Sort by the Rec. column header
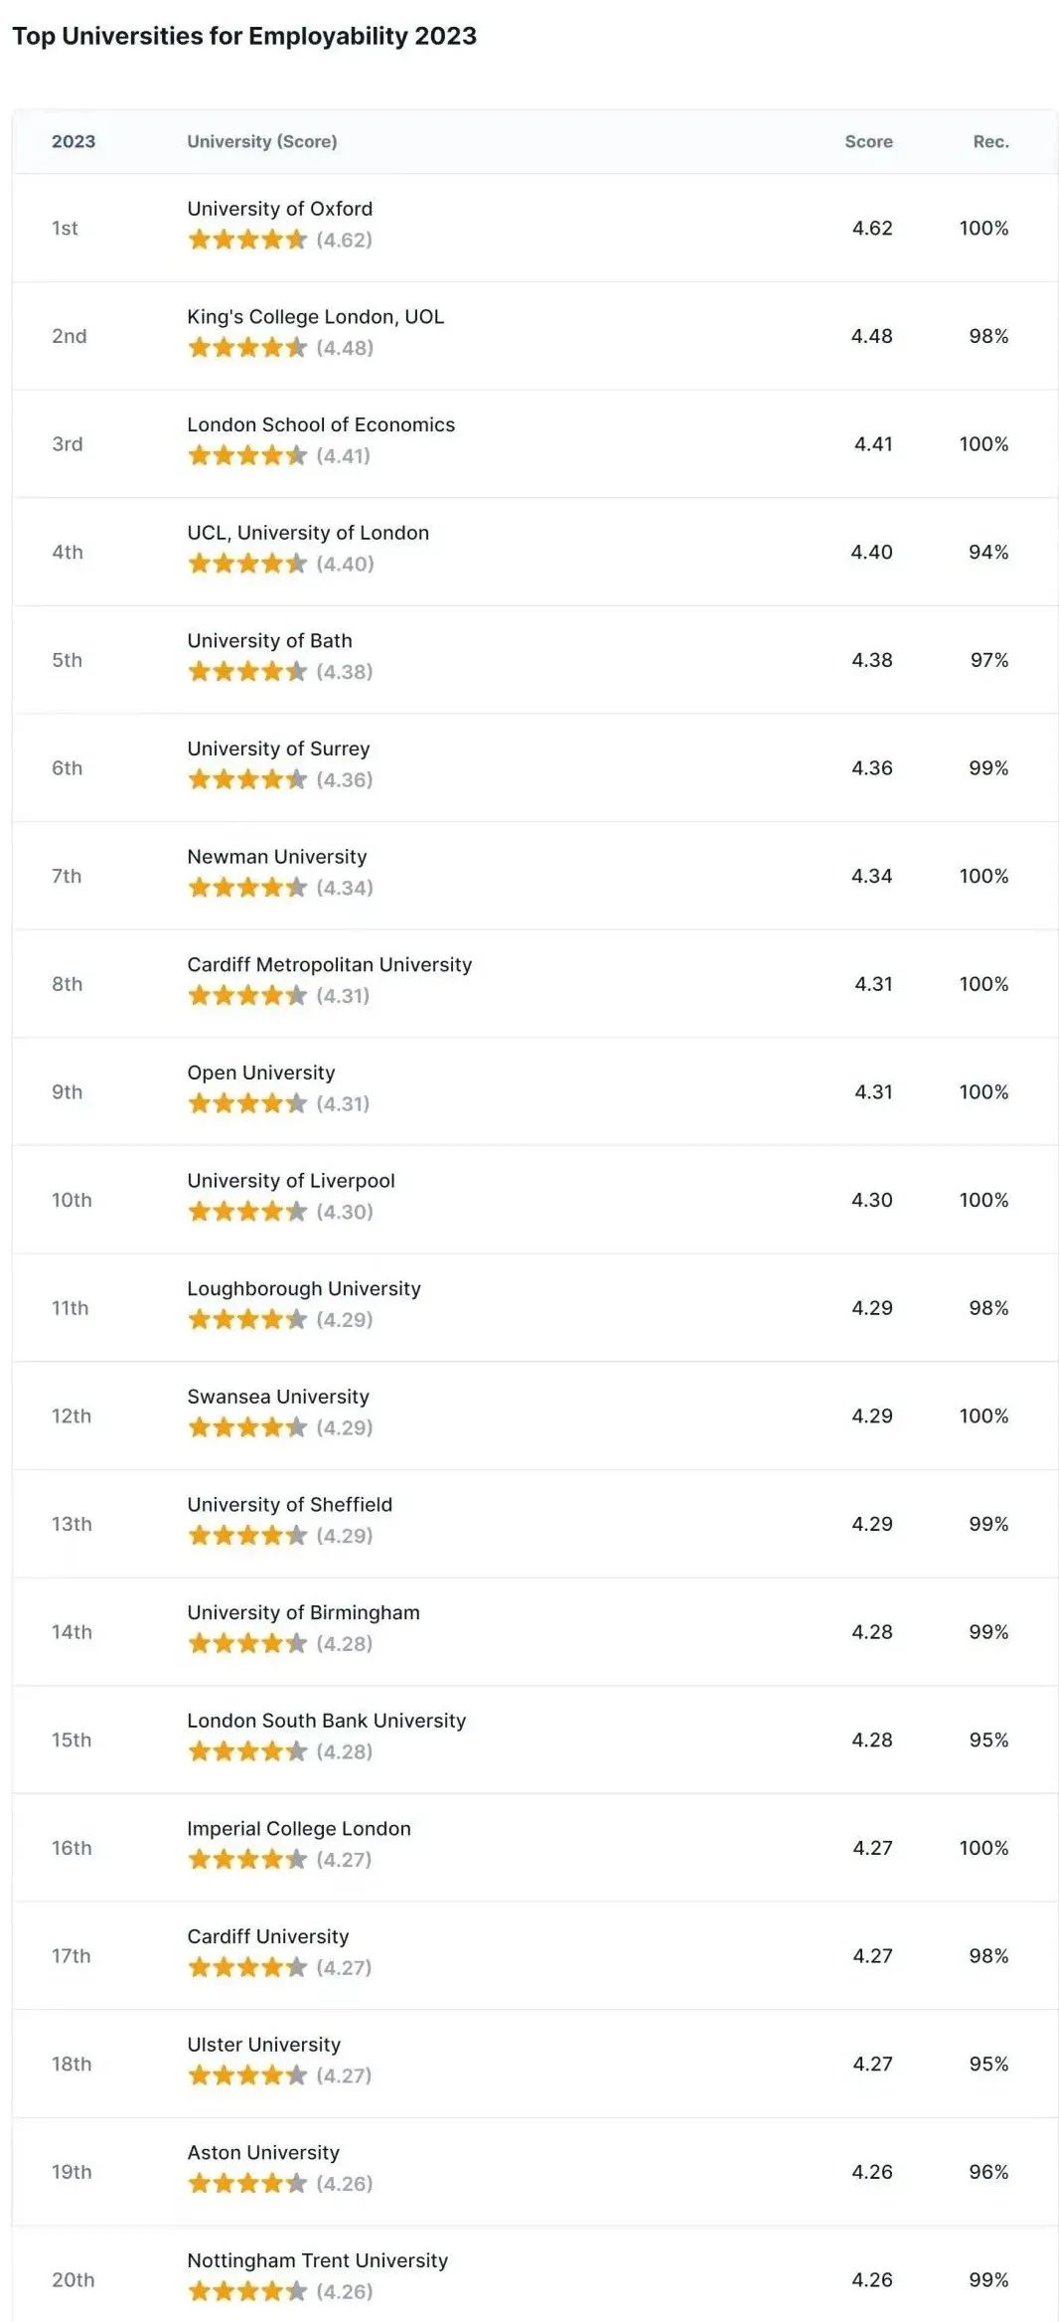The height and width of the screenshot is (2322, 1059). tap(990, 141)
